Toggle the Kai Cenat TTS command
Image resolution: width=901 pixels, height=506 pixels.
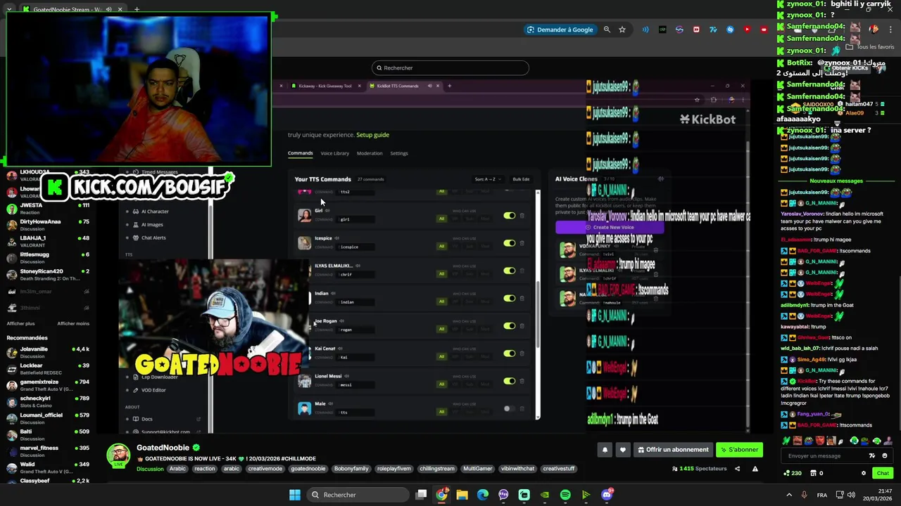point(510,353)
